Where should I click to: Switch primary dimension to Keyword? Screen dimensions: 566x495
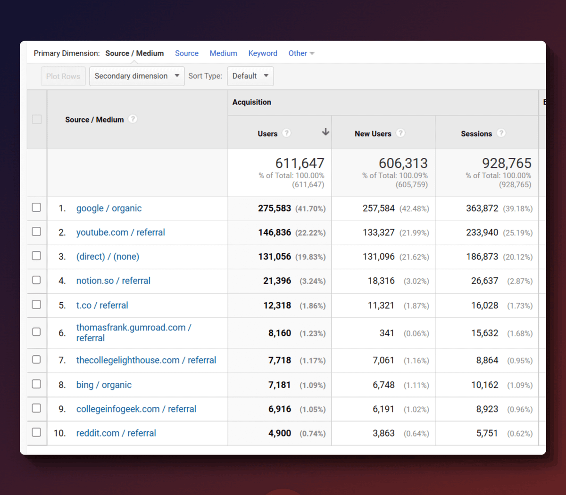263,53
